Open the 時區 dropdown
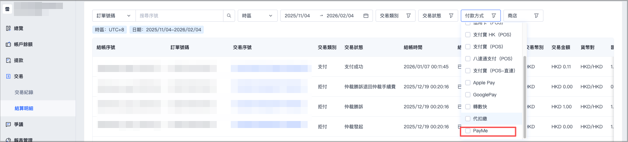This screenshot has width=628, height=142. point(257,16)
